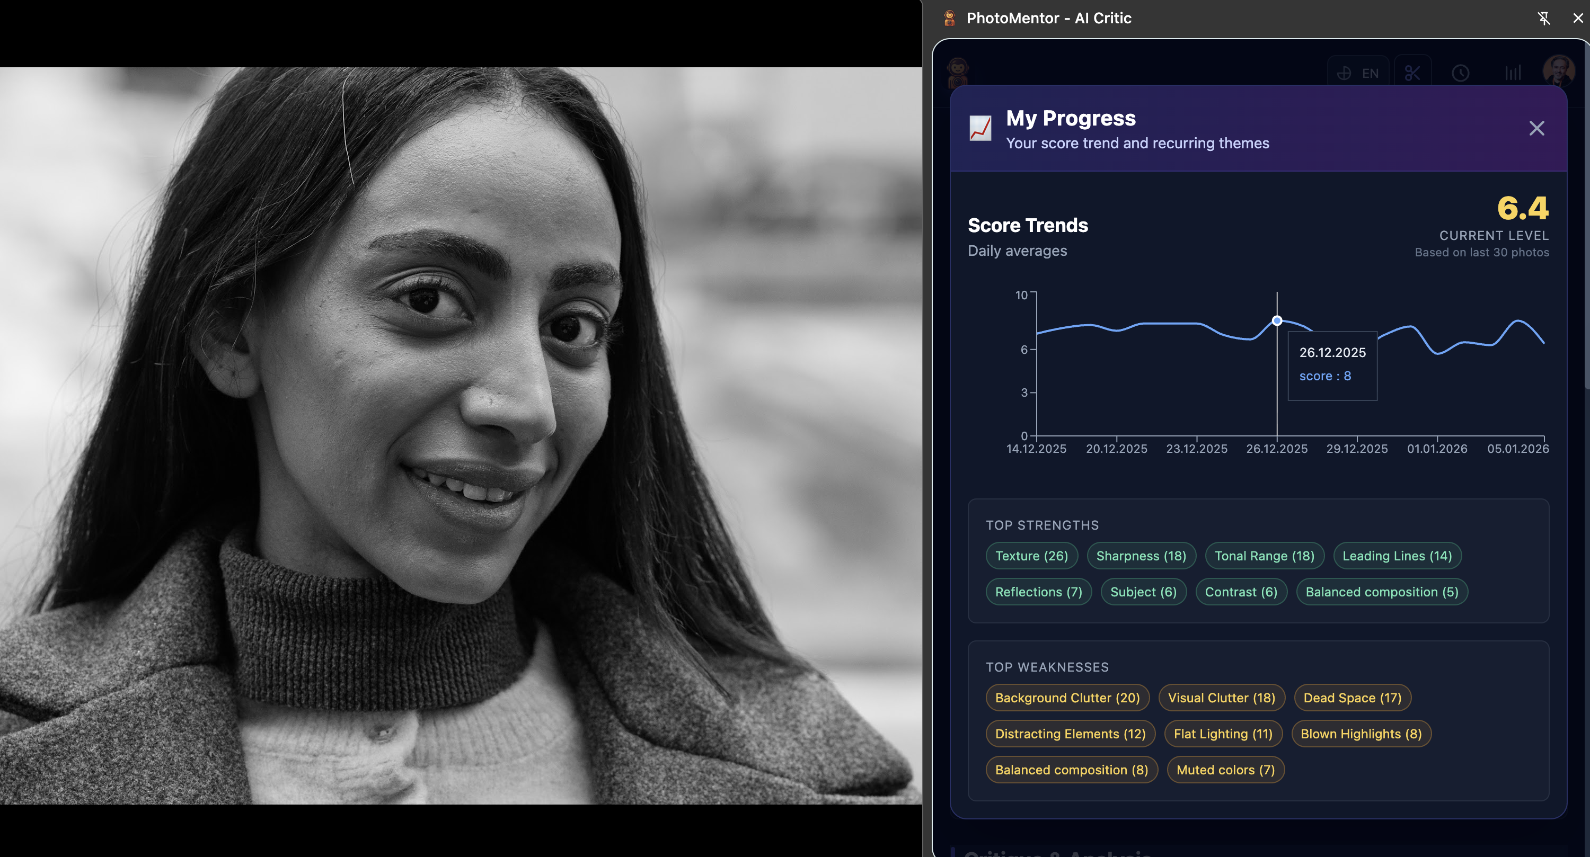Select the Sharpness (18) strength tag
Image resolution: width=1590 pixels, height=857 pixels.
click(x=1141, y=556)
